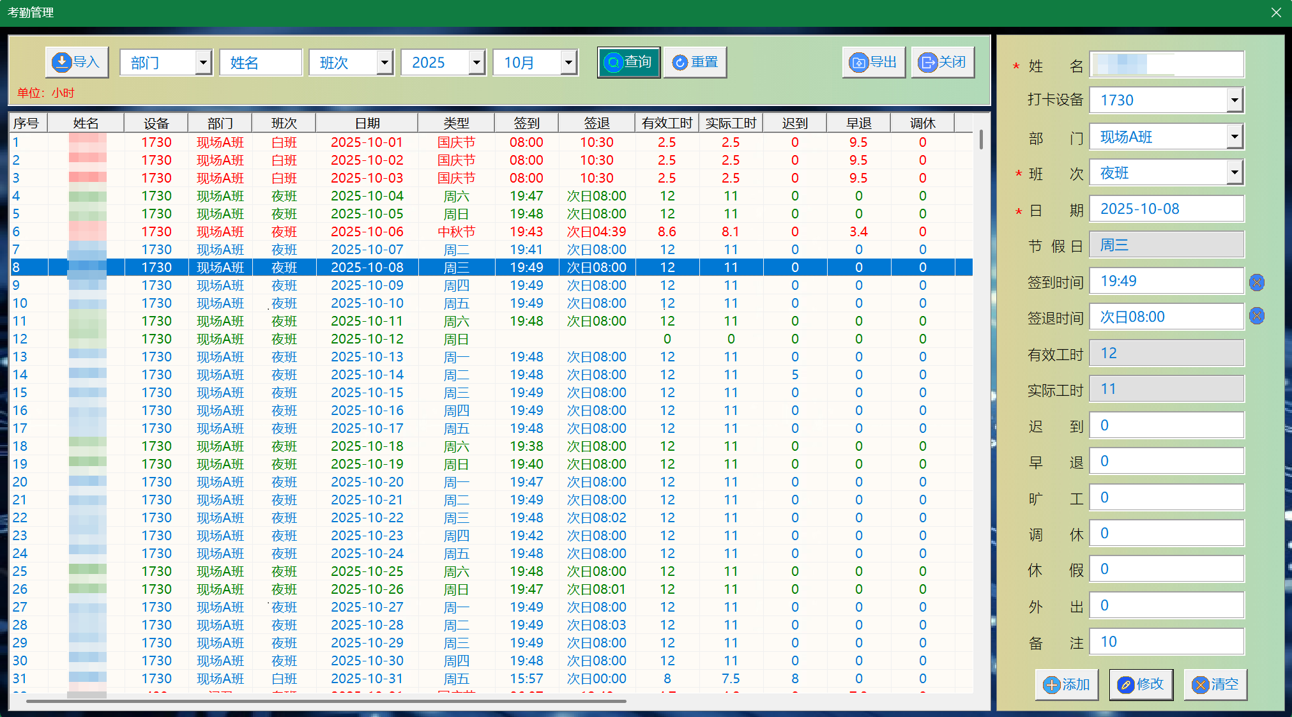This screenshot has height=717, width=1292.
Task: Click the 早退 input field
Action: 1167,461
